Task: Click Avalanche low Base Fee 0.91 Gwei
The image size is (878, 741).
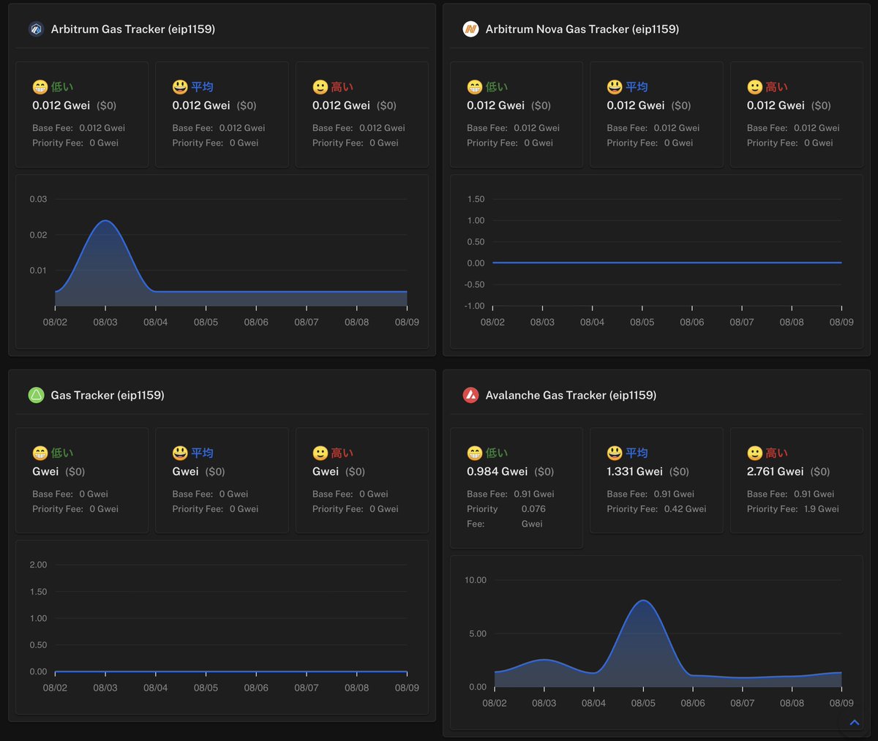Action: point(511,494)
